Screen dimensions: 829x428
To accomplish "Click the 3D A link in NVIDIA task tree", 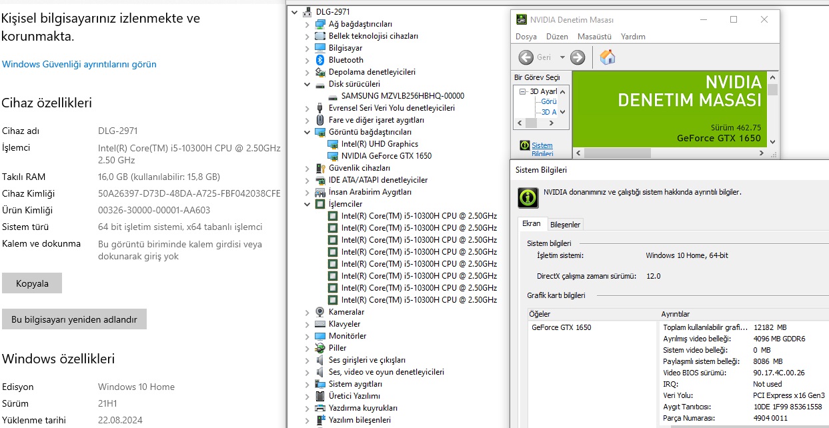I will coord(549,113).
